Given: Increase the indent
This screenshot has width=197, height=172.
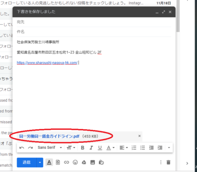Looking at the screenshot, I should 160,148.
